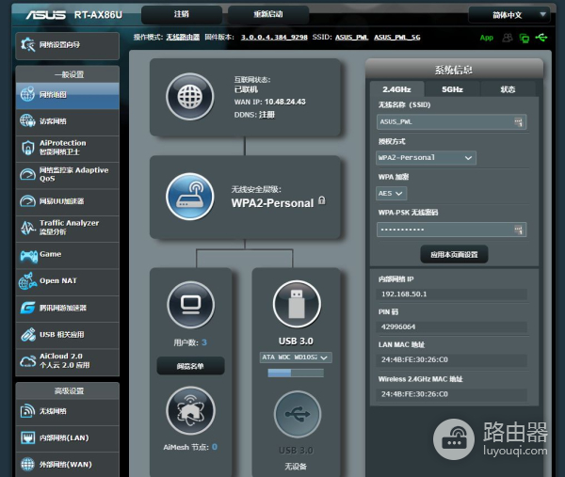Image resolution: width=565 pixels, height=477 pixels.
Task: Click the PIN code 42996064
Action: coord(398,326)
